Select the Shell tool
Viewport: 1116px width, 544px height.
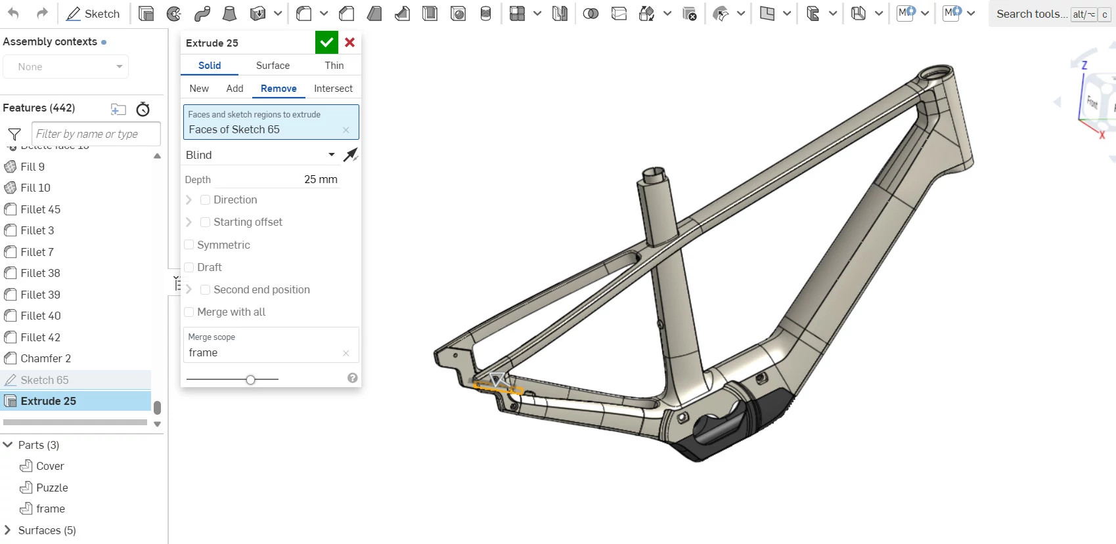tap(430, 14)
